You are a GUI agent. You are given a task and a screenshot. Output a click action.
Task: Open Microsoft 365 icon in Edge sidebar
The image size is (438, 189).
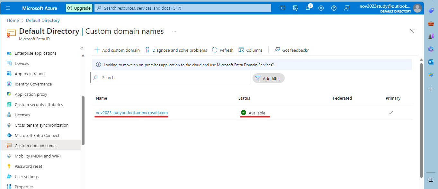(431, 49)
